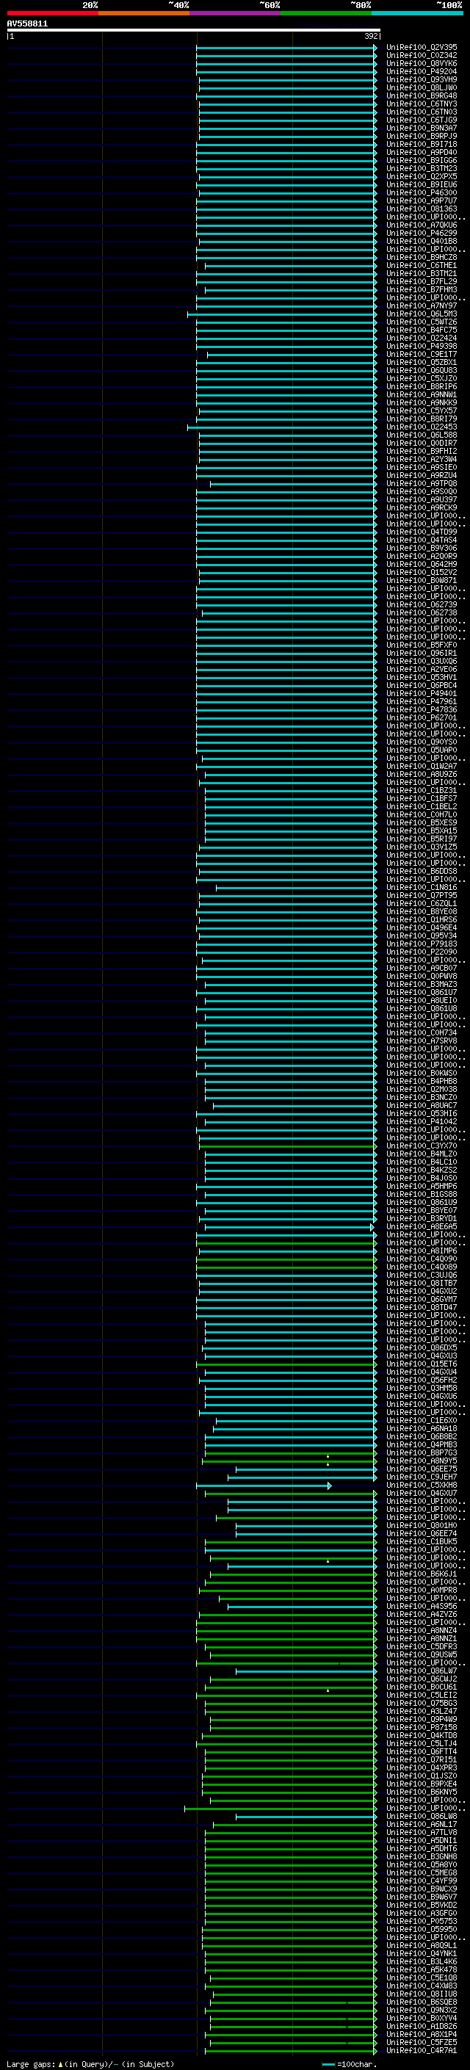470x2070 pixels.
Task: Open hit UniRef100_Q6GVM7
Action: [x=421, y=1300]
